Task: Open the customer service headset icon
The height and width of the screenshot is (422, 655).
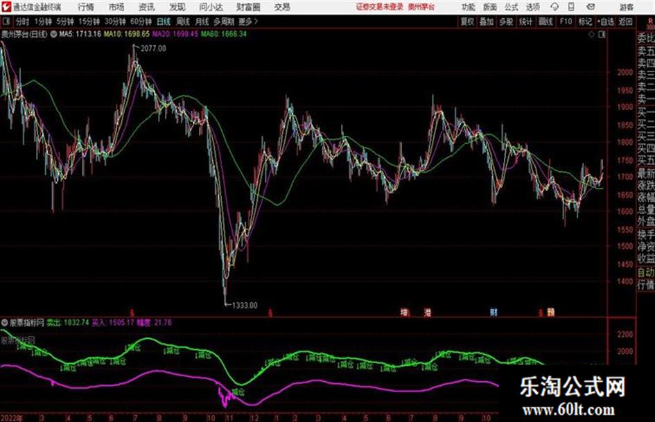Action: tap(554, 7)
